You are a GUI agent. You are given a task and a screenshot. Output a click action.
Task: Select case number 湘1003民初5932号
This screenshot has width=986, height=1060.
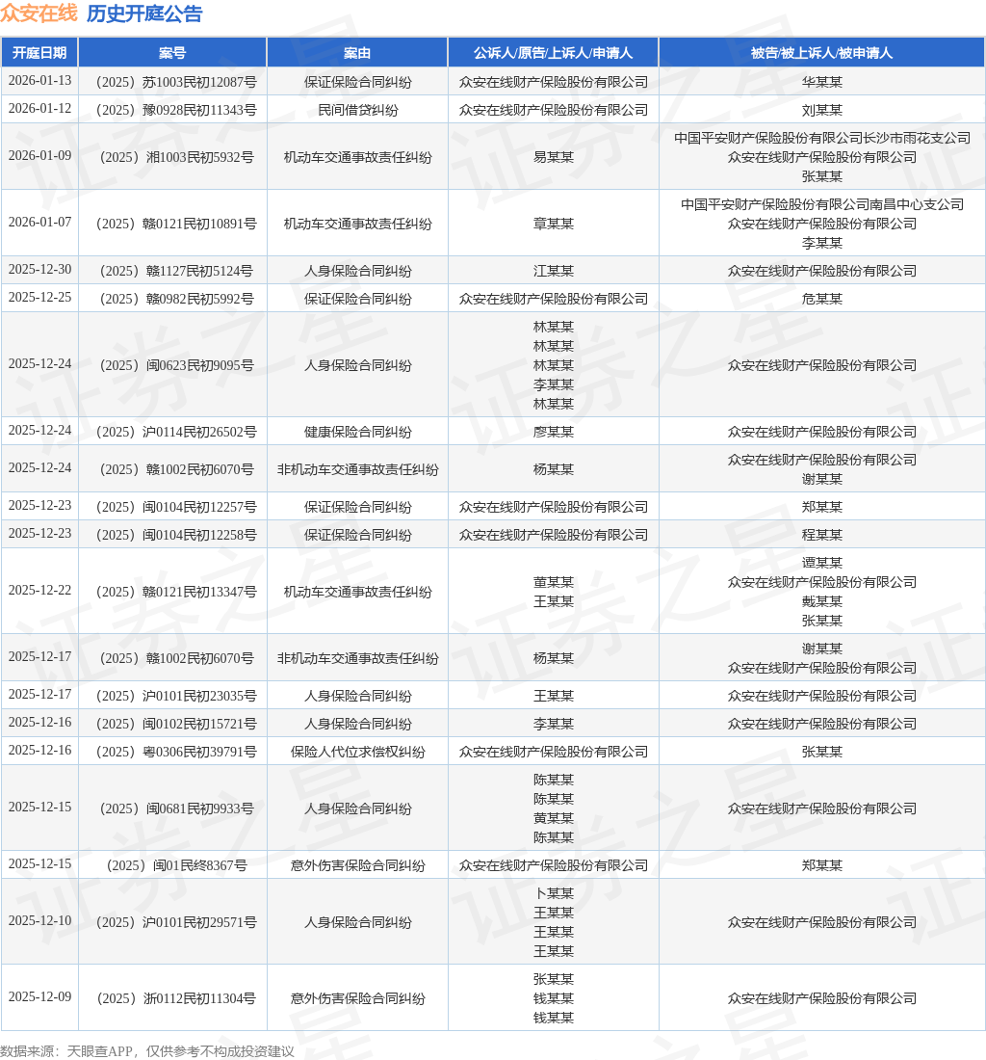click(x=176, y=157)
